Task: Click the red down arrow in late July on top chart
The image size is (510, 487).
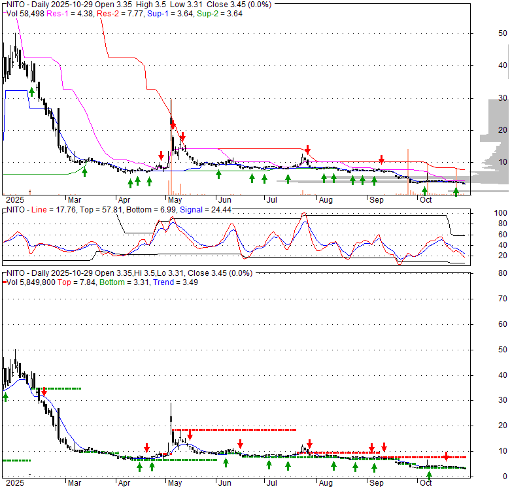Action: pos(306,151)
